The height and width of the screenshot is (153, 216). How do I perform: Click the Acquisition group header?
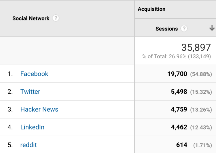[151, 9]
